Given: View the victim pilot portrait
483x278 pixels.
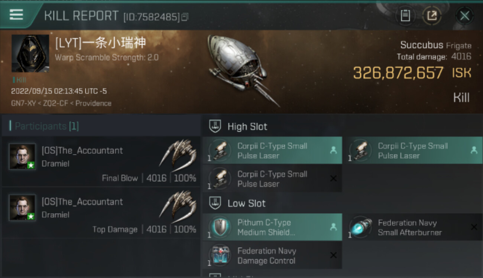Looking at the screenshot, I should [x=30, y=53].
